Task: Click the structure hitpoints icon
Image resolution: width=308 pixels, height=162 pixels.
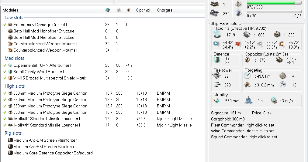Action: click(x=277, y=34)
